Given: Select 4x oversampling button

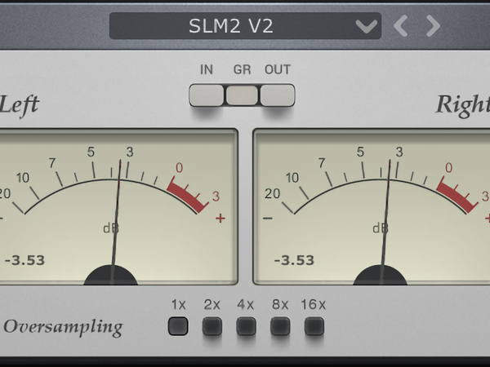Looking at the screenshot, I should click(x=246, y=327).
